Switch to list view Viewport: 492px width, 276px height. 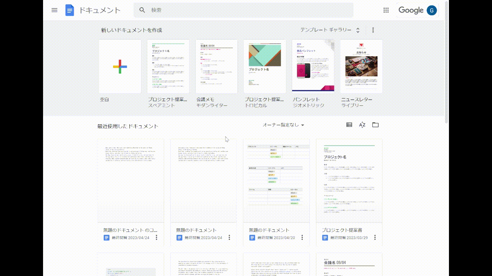point(349,125)
